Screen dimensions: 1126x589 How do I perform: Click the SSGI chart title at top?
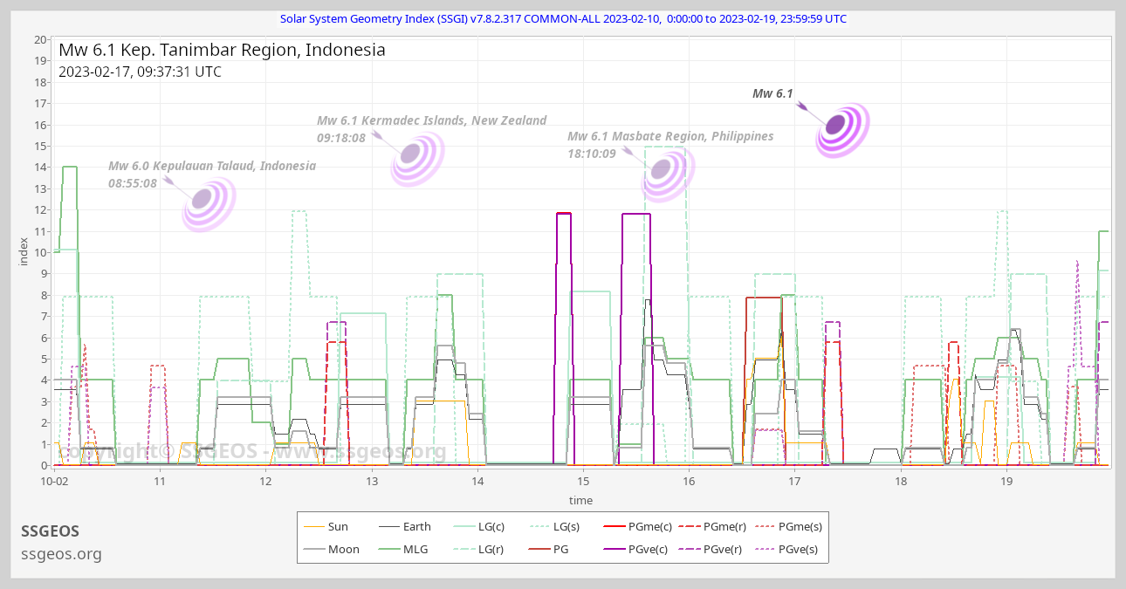pos(563,18)
